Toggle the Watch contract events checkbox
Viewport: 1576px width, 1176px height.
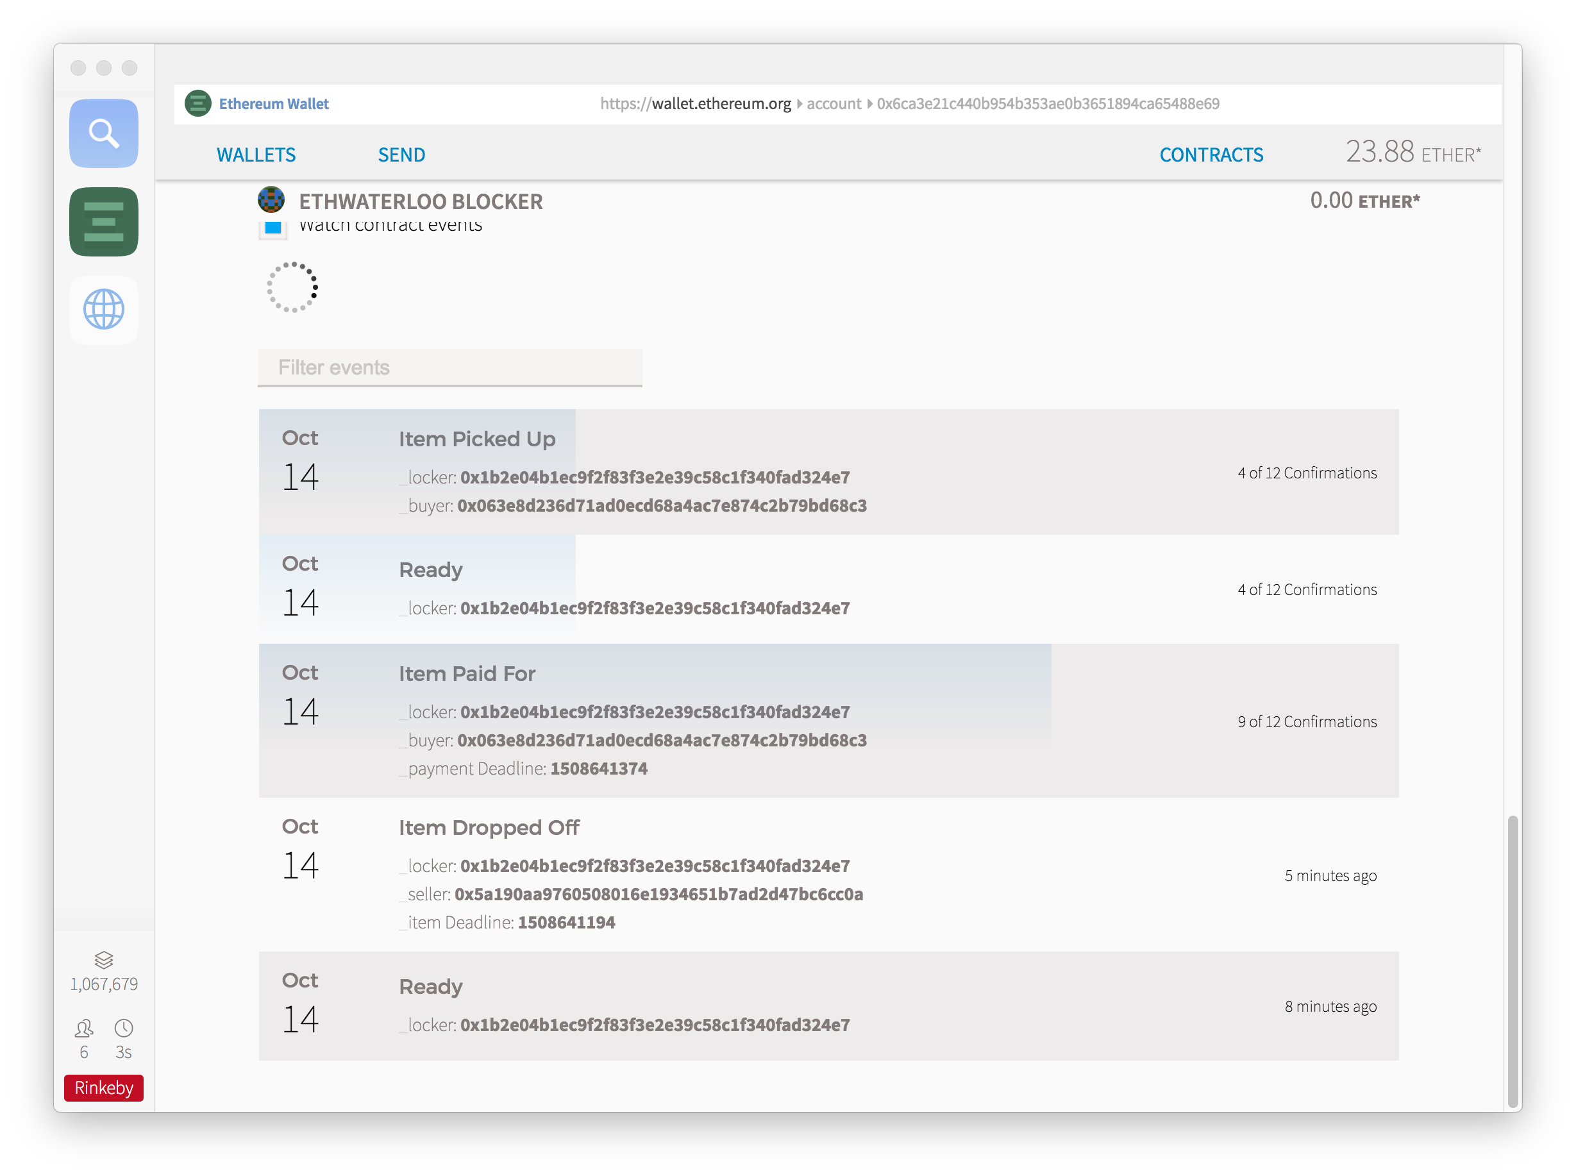pyautogui.click(x=272, y=228)
